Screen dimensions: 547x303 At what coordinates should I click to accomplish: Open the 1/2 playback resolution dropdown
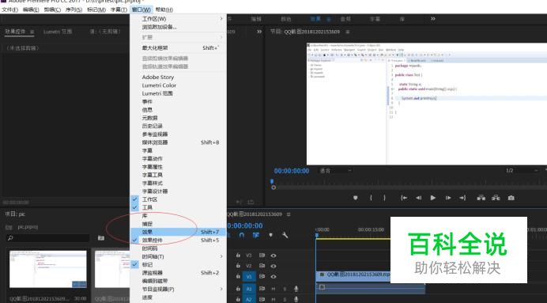click(522, 171)
